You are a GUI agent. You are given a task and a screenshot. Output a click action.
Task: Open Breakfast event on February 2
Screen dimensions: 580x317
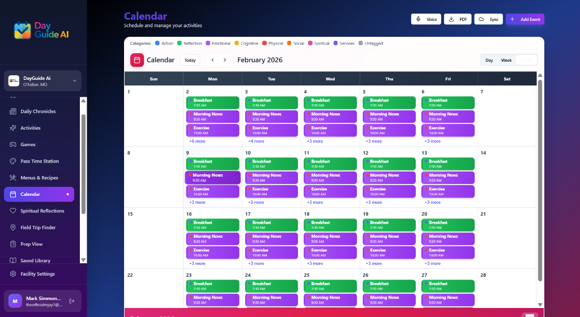tap(213, 102)
